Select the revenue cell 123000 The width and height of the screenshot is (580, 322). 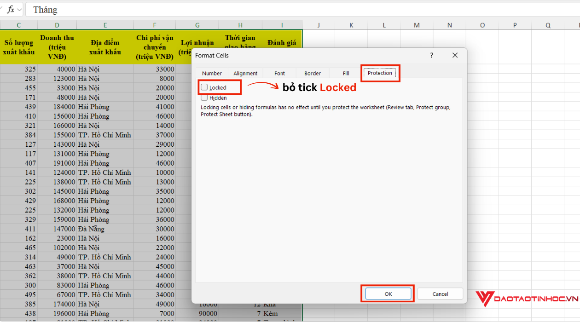[57, 78]
